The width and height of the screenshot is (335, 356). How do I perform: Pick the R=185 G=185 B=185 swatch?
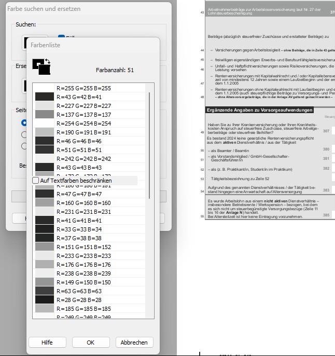[45, 309]
